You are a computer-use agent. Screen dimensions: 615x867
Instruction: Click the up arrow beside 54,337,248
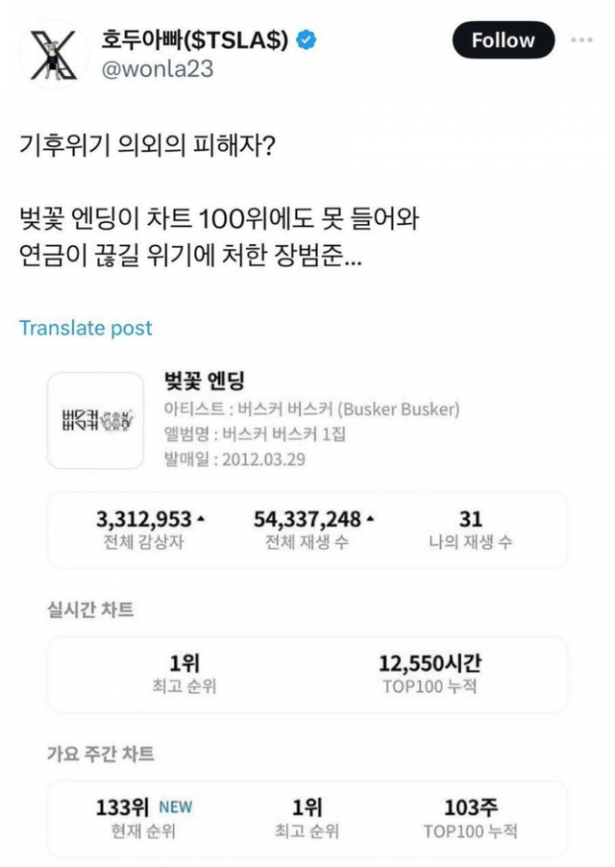tap(370, 520)
